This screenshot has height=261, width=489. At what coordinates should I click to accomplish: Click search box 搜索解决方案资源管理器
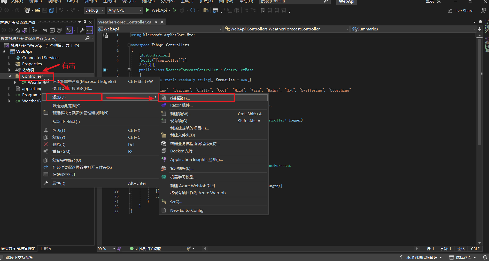click(x=43, y=38)
